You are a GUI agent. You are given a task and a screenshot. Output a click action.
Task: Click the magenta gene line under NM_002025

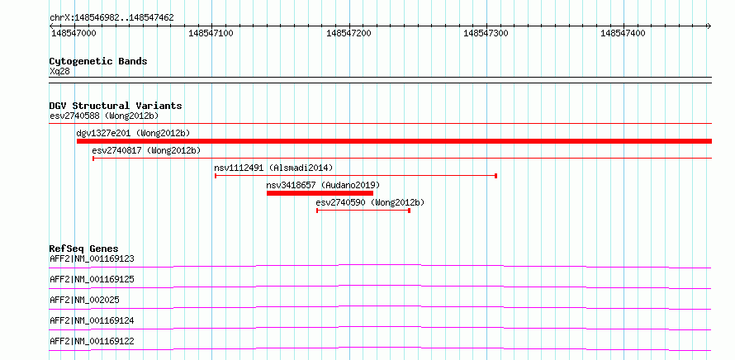click(x=380, y=307)
